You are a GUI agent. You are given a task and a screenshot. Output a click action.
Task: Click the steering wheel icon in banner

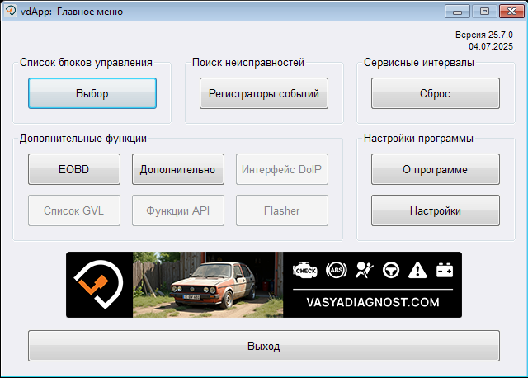[x=390, y=270]
